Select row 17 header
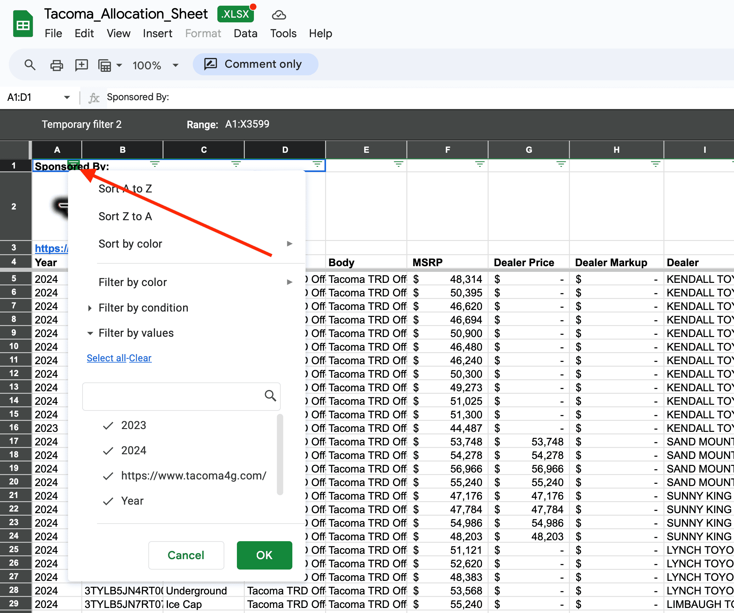Viewport: 734px width, 613px height. (15, 441)
